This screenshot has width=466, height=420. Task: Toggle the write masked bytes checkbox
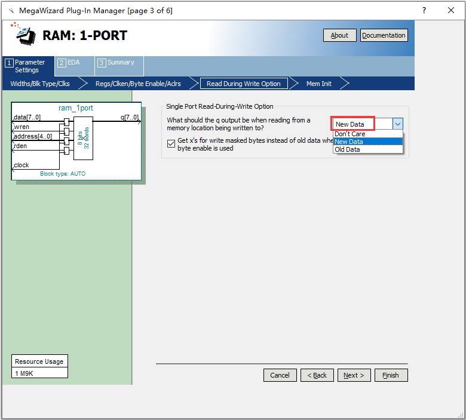click(171, 144)
